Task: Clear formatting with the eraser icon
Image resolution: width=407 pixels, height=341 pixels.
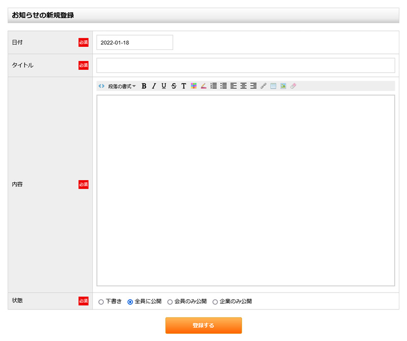Action: 294,86
